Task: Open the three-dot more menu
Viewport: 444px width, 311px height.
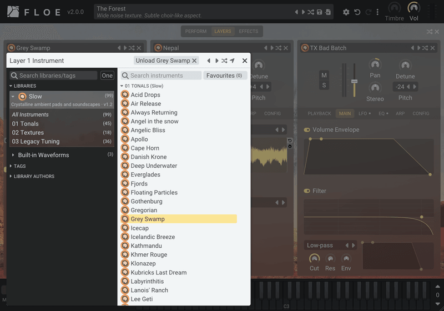Action: click(x=377, y=12)
